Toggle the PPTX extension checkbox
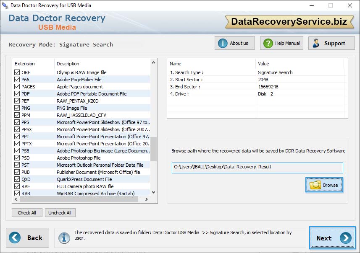360x253 pixels. pos(17,144)
